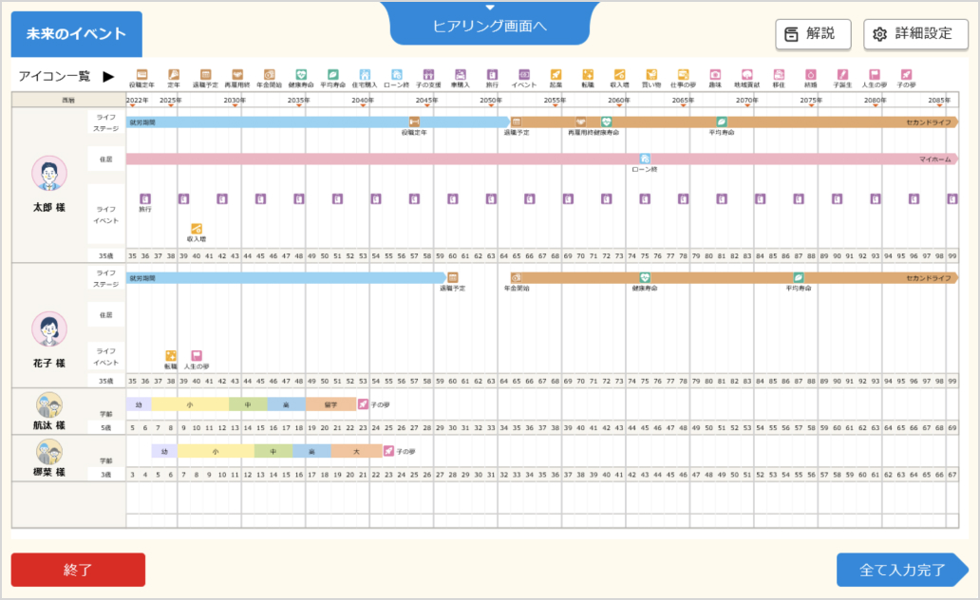Viewport: 980px width, 600px height.
Task: Choose the 住宅購入 house icon
Action: click(x=365, y=74)
